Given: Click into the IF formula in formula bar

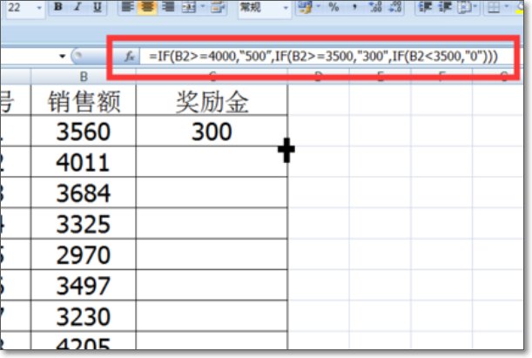Looking at the screenshot, I should click(323, 56).
